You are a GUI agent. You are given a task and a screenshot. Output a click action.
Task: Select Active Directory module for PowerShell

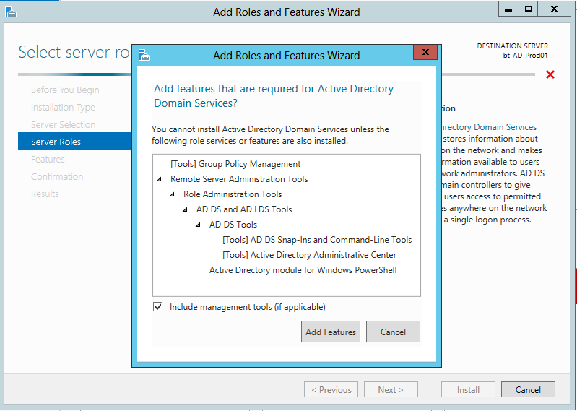303,269
